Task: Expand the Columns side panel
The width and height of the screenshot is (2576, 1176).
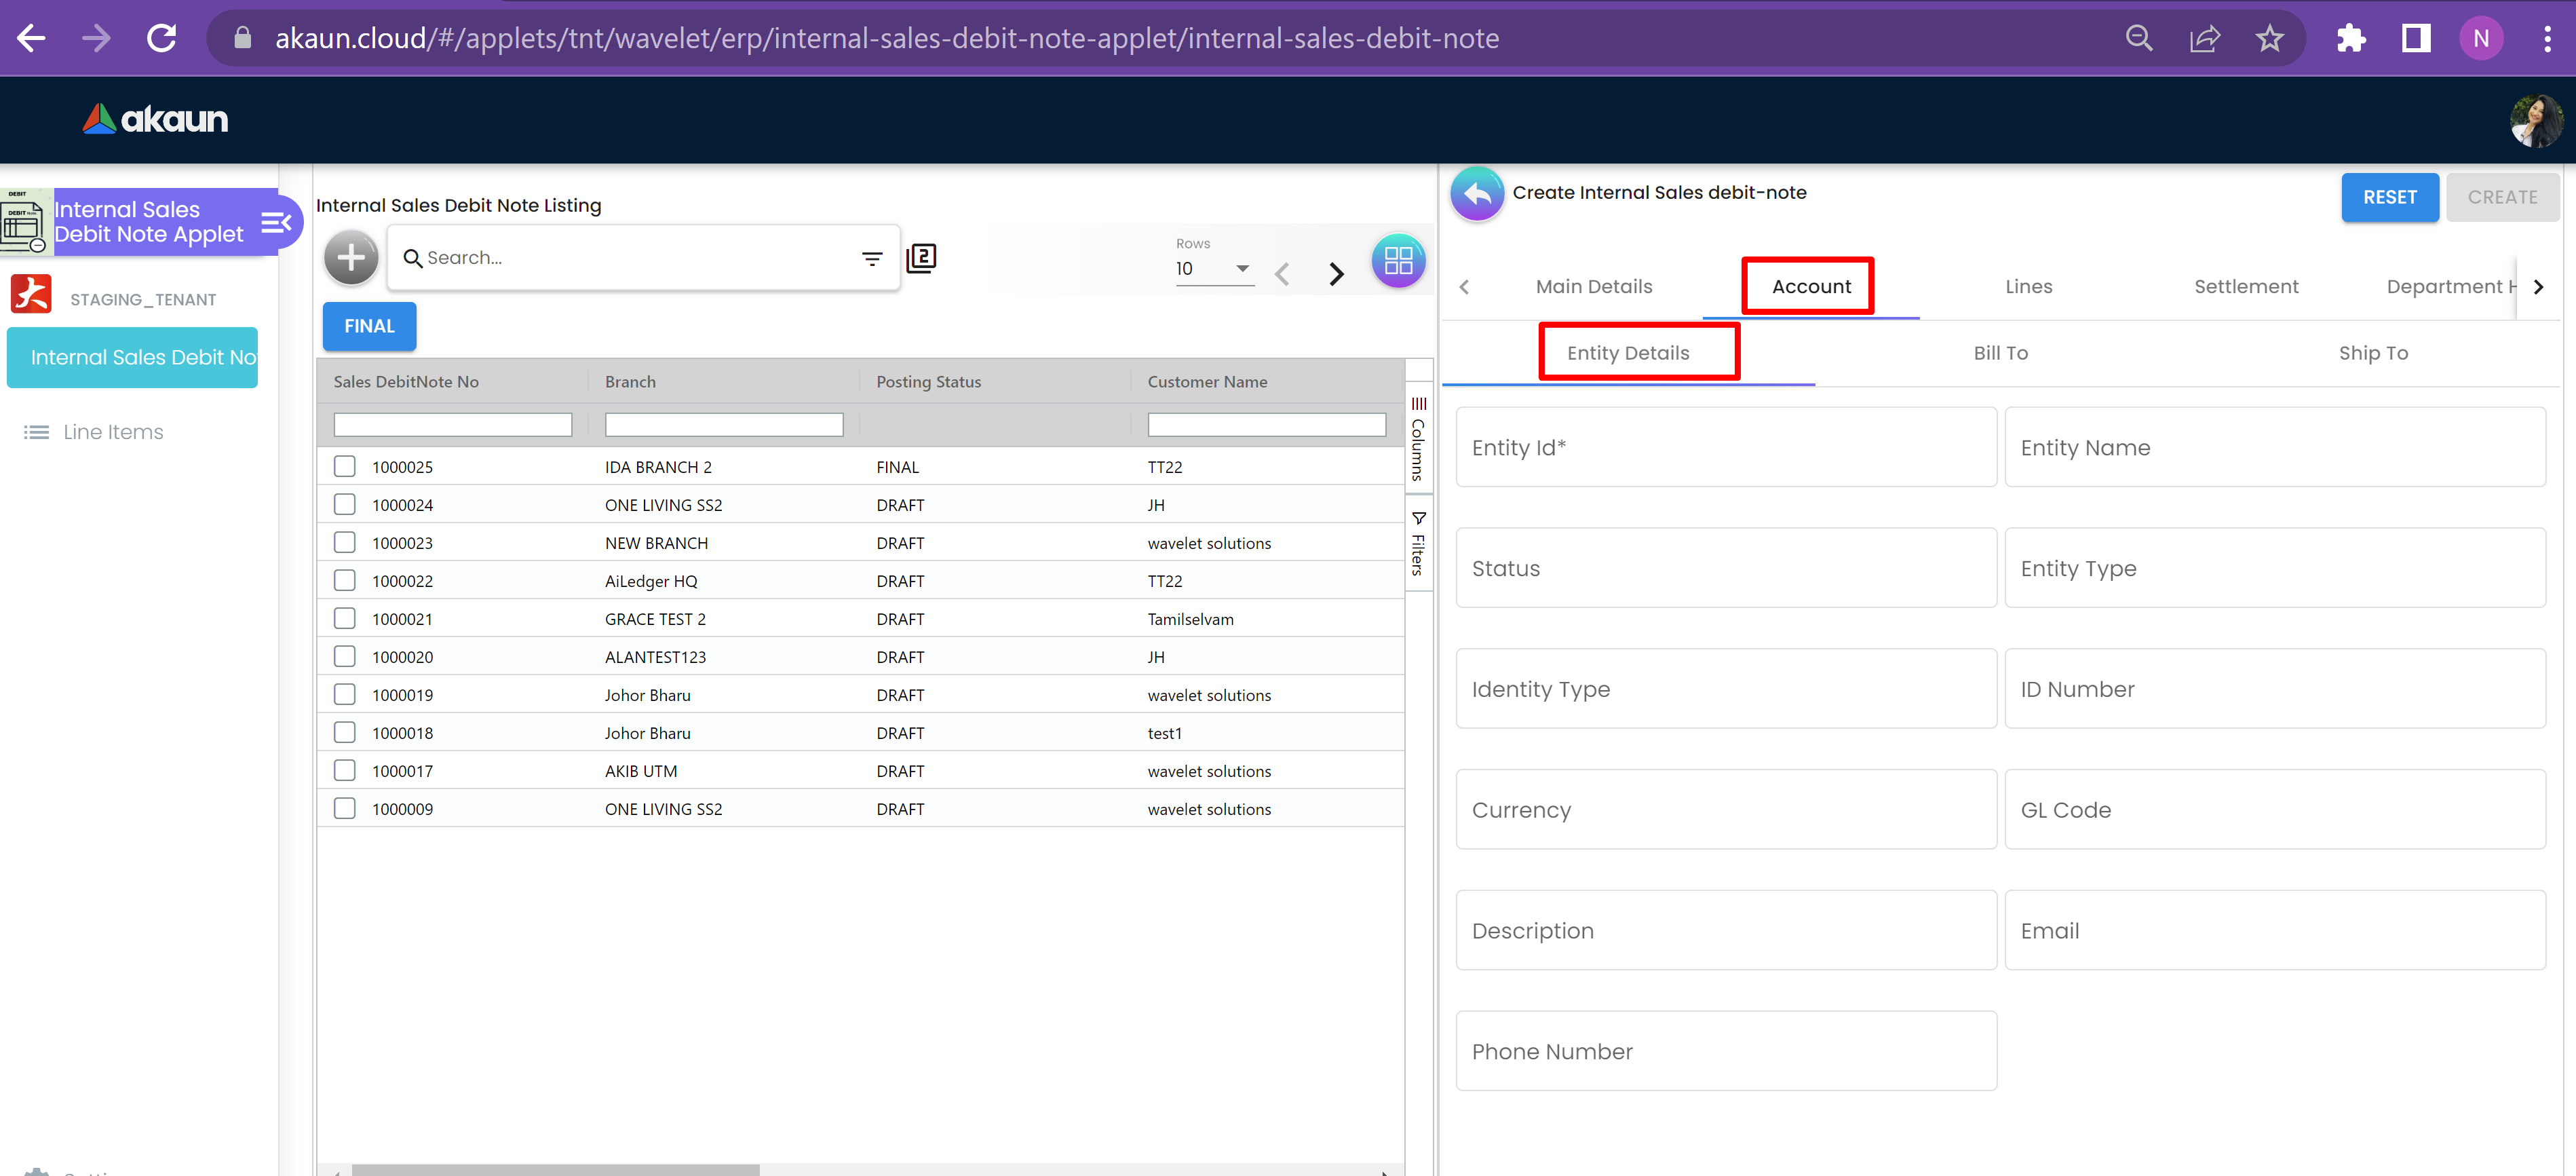Action: 1418,440
